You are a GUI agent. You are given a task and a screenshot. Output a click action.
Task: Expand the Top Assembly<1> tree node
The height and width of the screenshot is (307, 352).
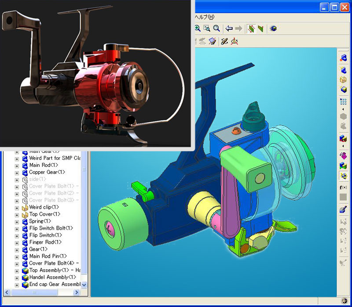click(x=17, y=271)
